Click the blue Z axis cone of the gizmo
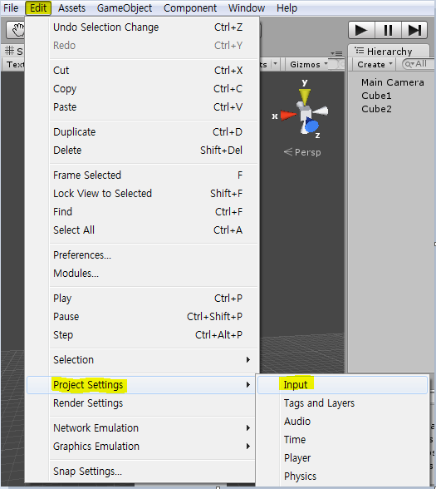 (x=311, y=126)
